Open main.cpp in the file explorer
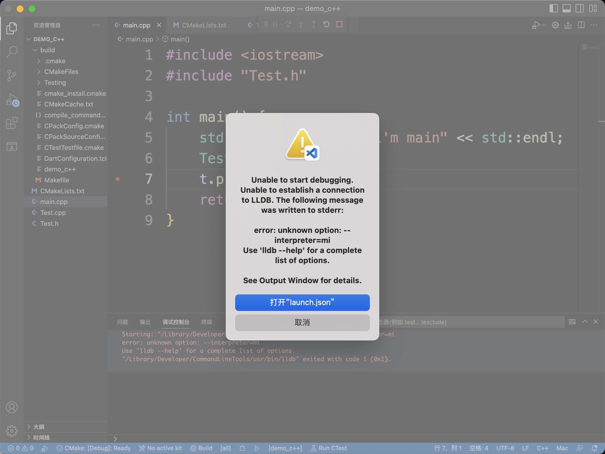Image resolution: width=605 pixels, height=454 pixels. pos(65,202)
